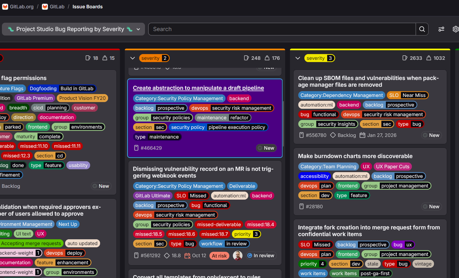The image size is (459, 278).
Task: Click the Issue Boards breadcrumb
Action: 88,7
